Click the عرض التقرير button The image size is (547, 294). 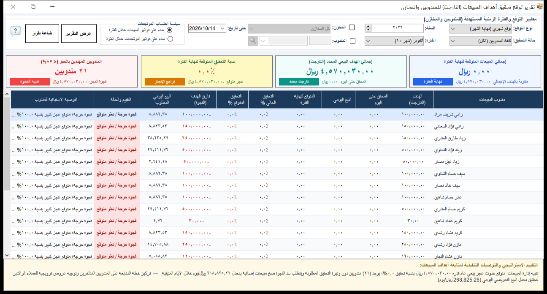[79, 33]
